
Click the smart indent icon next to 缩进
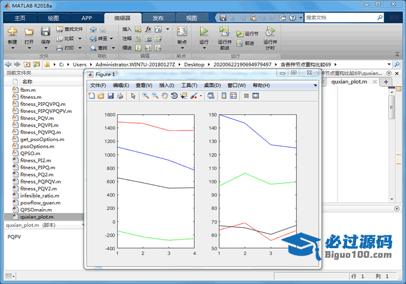click(139, 48)
